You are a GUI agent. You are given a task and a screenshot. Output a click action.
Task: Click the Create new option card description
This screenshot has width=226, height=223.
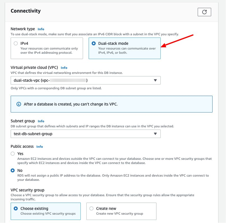(x=120, y=214)
